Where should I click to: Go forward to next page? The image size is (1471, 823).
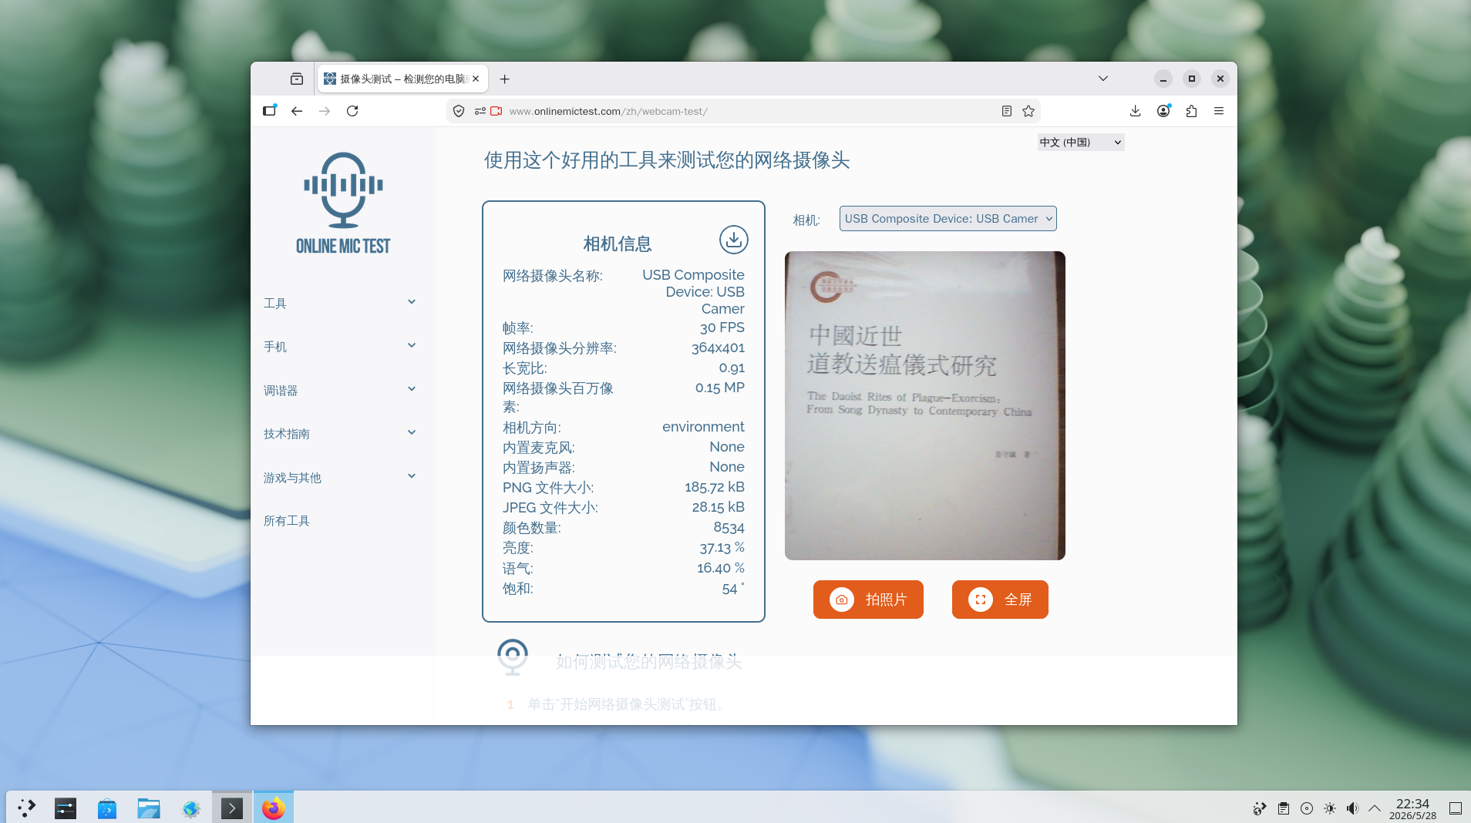[325, 111]
